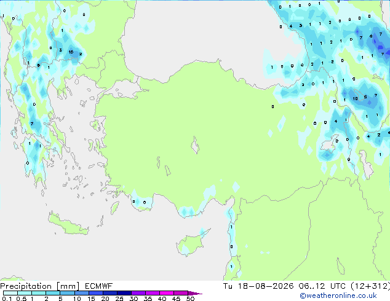
Task: Select the 25–30 mm dark navy legend swatch
Action: [x=124, y=293]
